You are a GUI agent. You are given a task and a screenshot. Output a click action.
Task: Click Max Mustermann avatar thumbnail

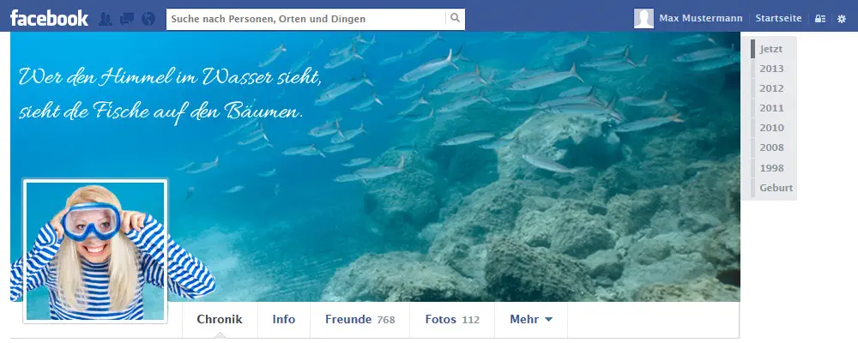[643, 18]
